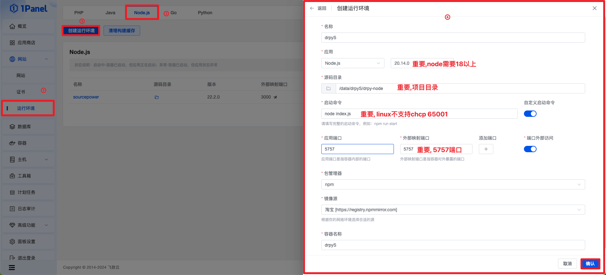Switch to the Node.js tab
This screenshot has width=606, height=275.
[142, 13]
